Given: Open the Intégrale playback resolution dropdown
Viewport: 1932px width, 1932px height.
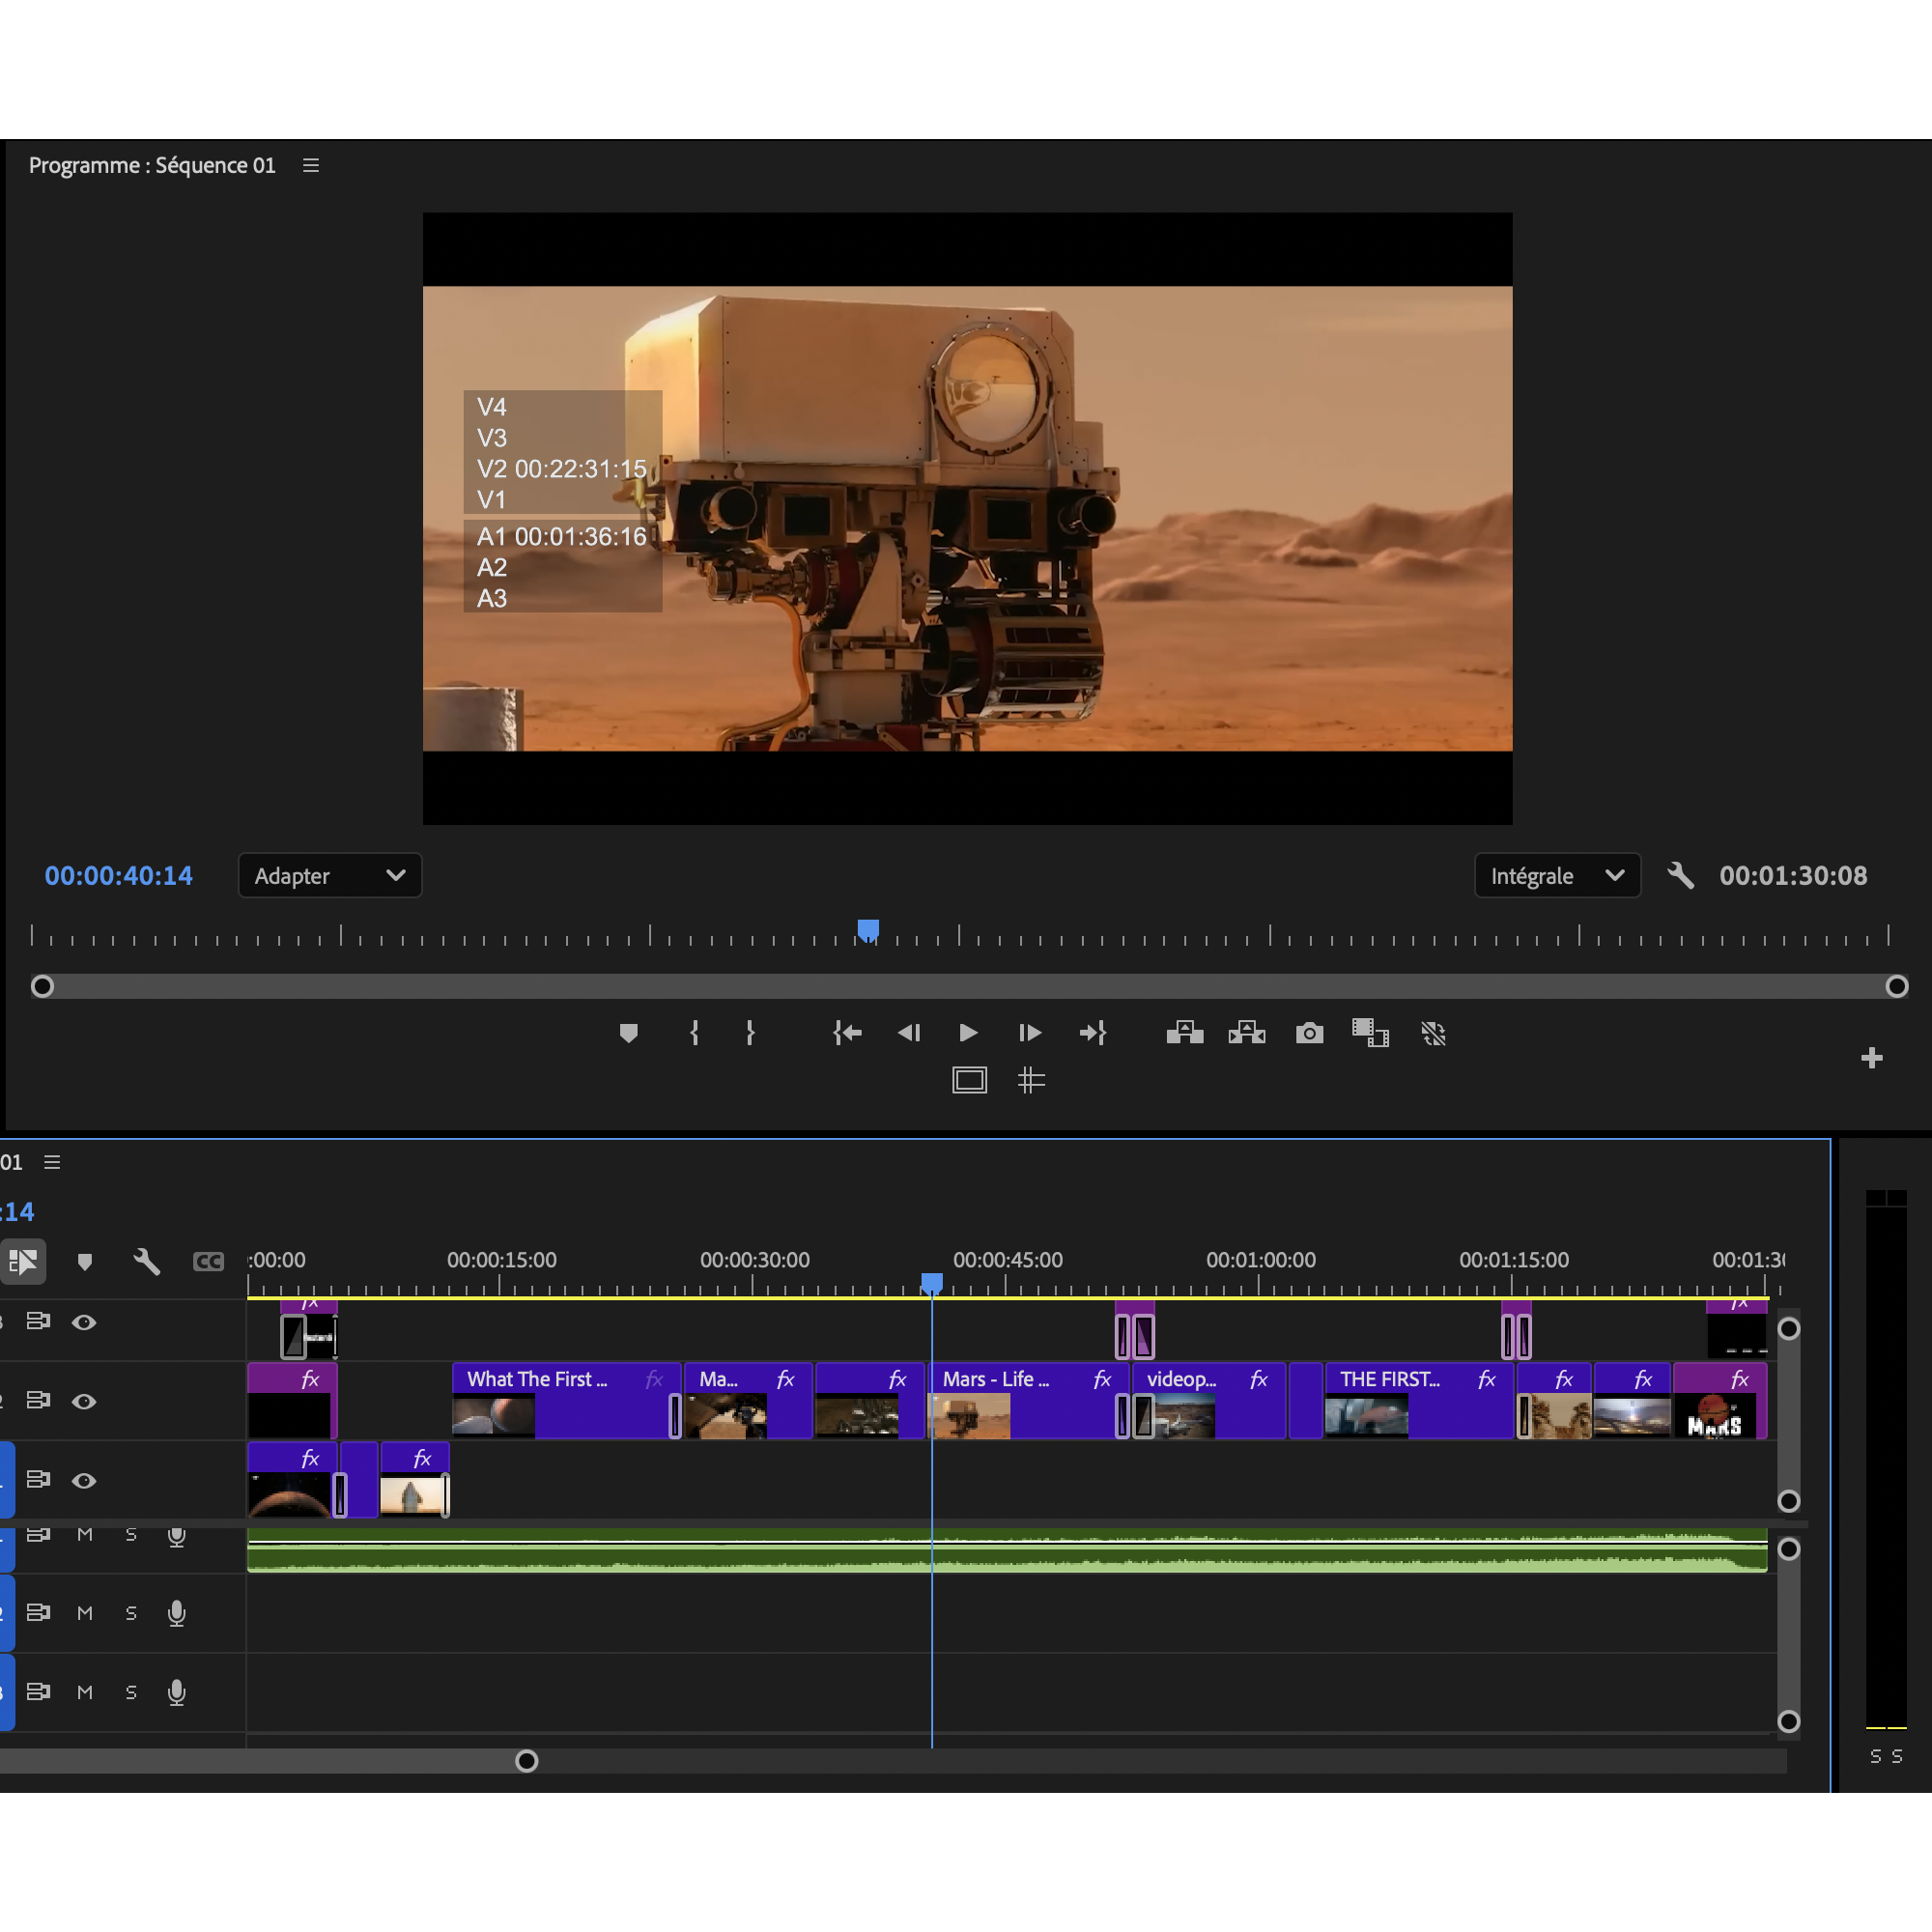Looking at the screenshot, I should coord(1557,876).
